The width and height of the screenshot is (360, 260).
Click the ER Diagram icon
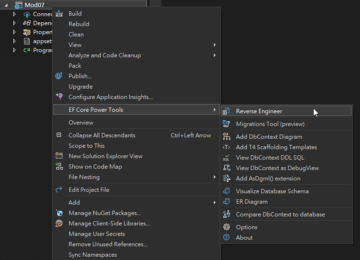[x=227, y=202]
